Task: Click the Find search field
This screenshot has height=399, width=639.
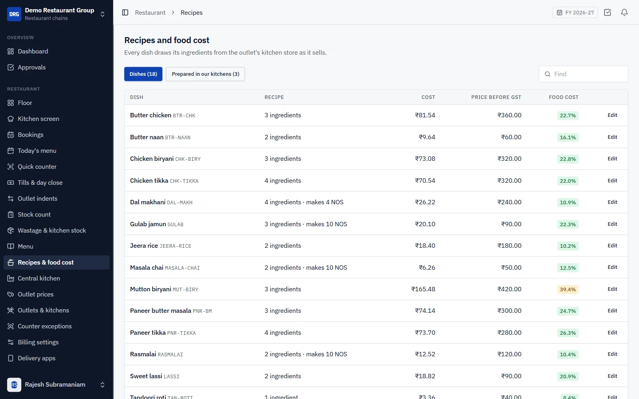Action: [x=583, y=74]
